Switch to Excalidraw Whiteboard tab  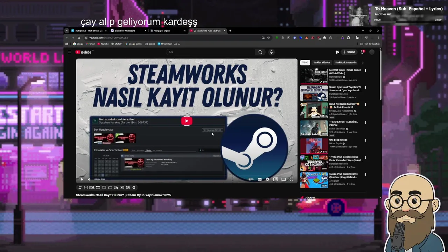pos(128,31)
